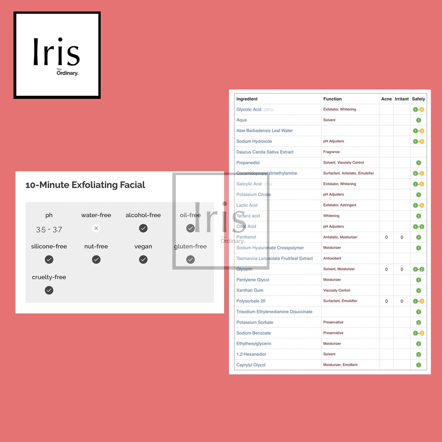Open the Xanthan Gum ingredient link
442x442 pixels.
250,290
